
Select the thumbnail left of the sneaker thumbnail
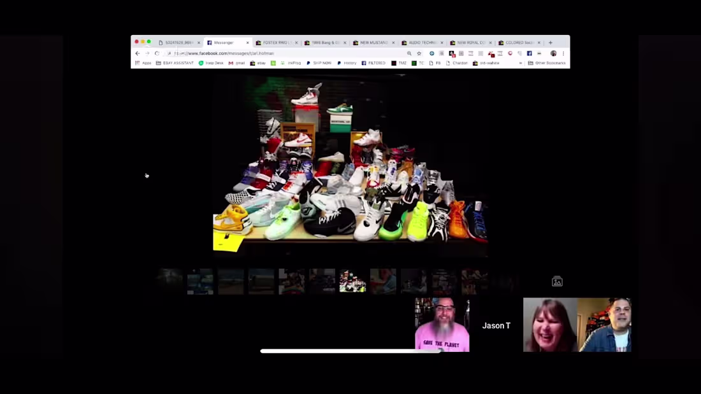pyautogui.click(x=322, y=281)
